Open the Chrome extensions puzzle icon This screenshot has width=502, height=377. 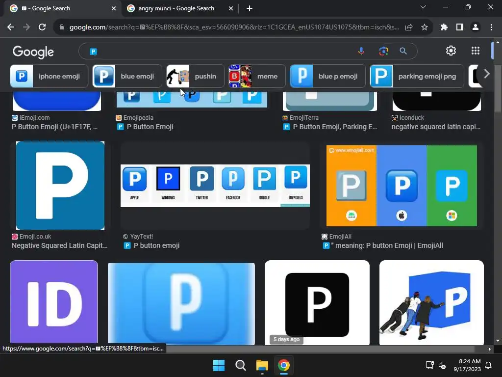click(444, 27)
